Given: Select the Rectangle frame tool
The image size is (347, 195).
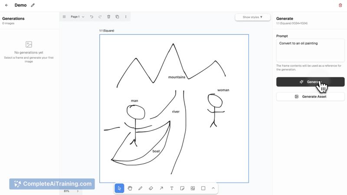Looking at the screenshot, I should [203, 188].
